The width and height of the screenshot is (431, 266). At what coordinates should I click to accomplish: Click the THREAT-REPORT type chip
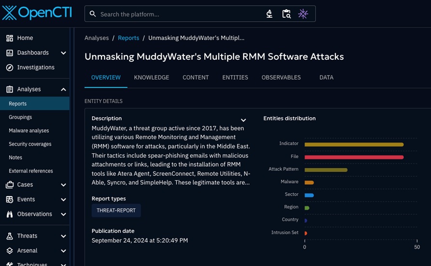tap(116, 210)
